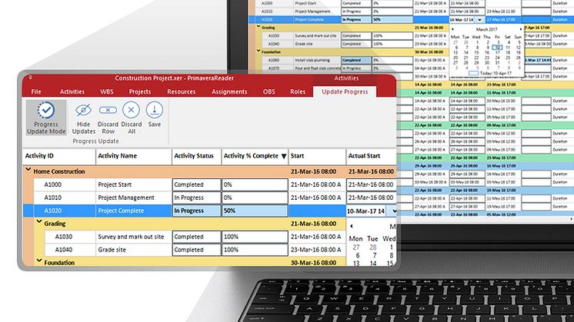Pick day 14 in front calendar popup
Image resolution: width=574 pixels, height=322 pixels.
pos(373,263)
